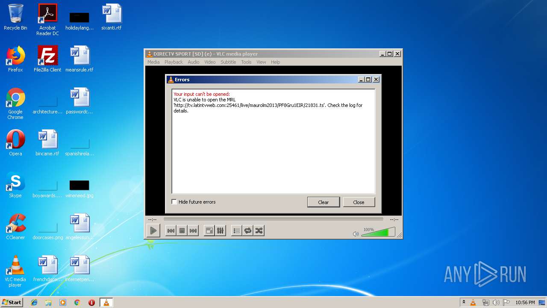
Task: Open Windows Explorer from the taskbar
Action: tap(48, 302)
